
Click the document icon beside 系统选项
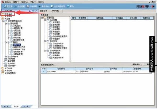click(x=12, y=26)
